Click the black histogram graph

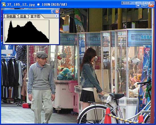27,31
